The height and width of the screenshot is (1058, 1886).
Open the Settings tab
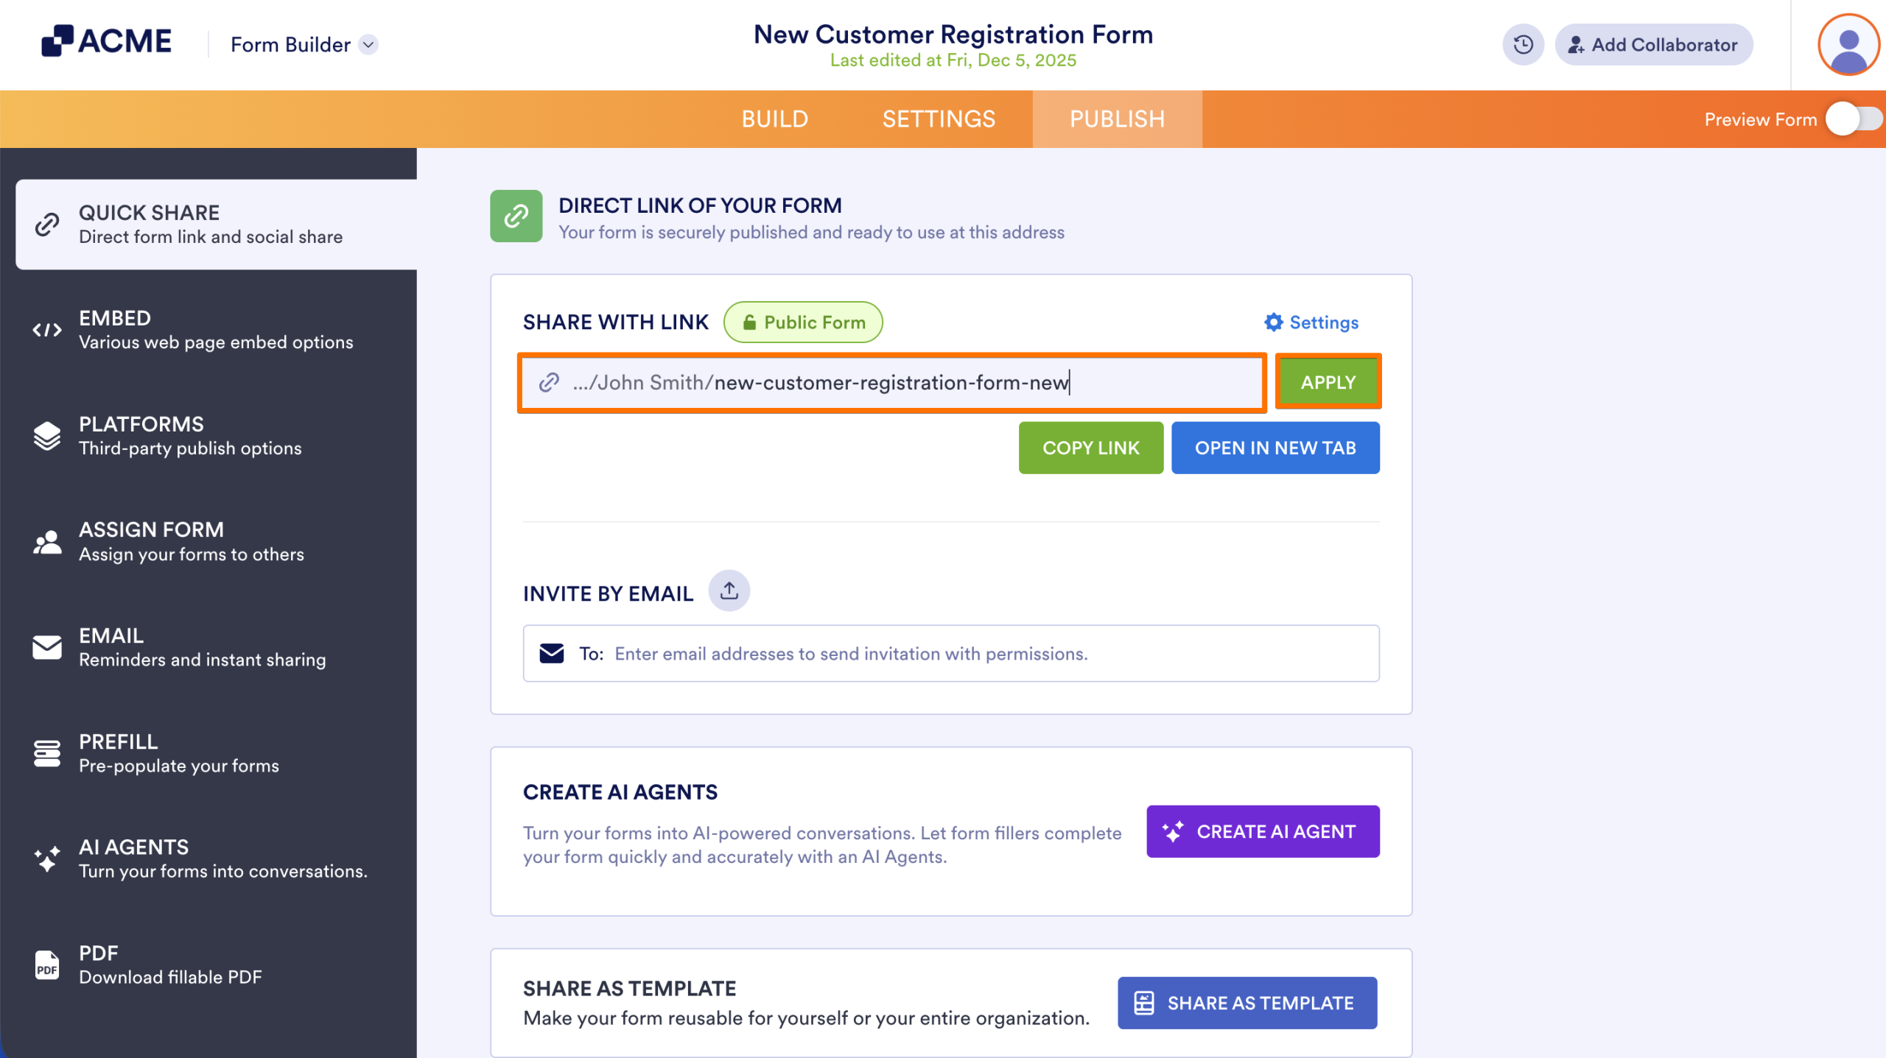point(939,119)
